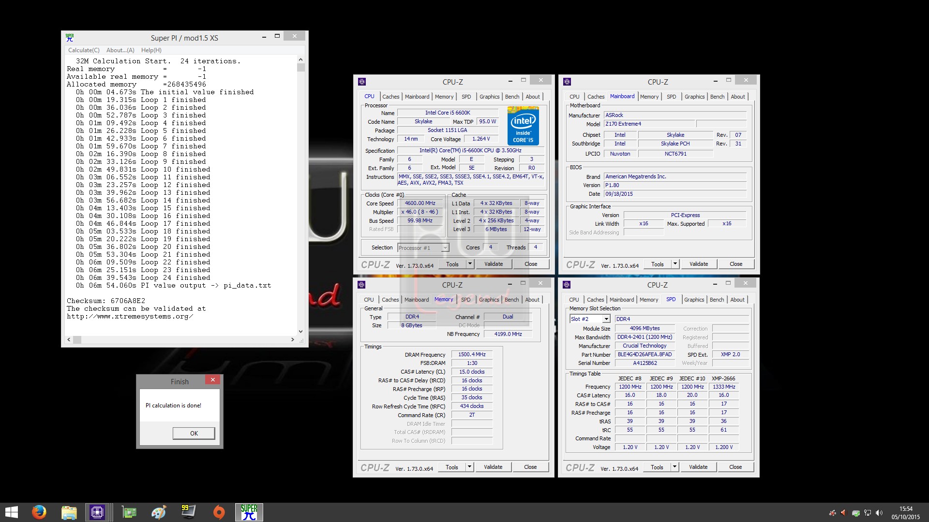929x522 pixels.
Task: Open the Windows Start menu
Action: [x=11, y=512]
